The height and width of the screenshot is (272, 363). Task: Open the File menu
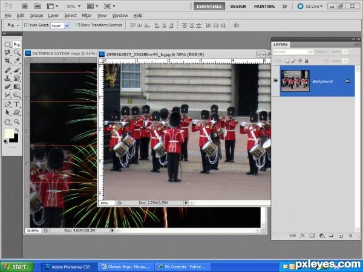8,16
